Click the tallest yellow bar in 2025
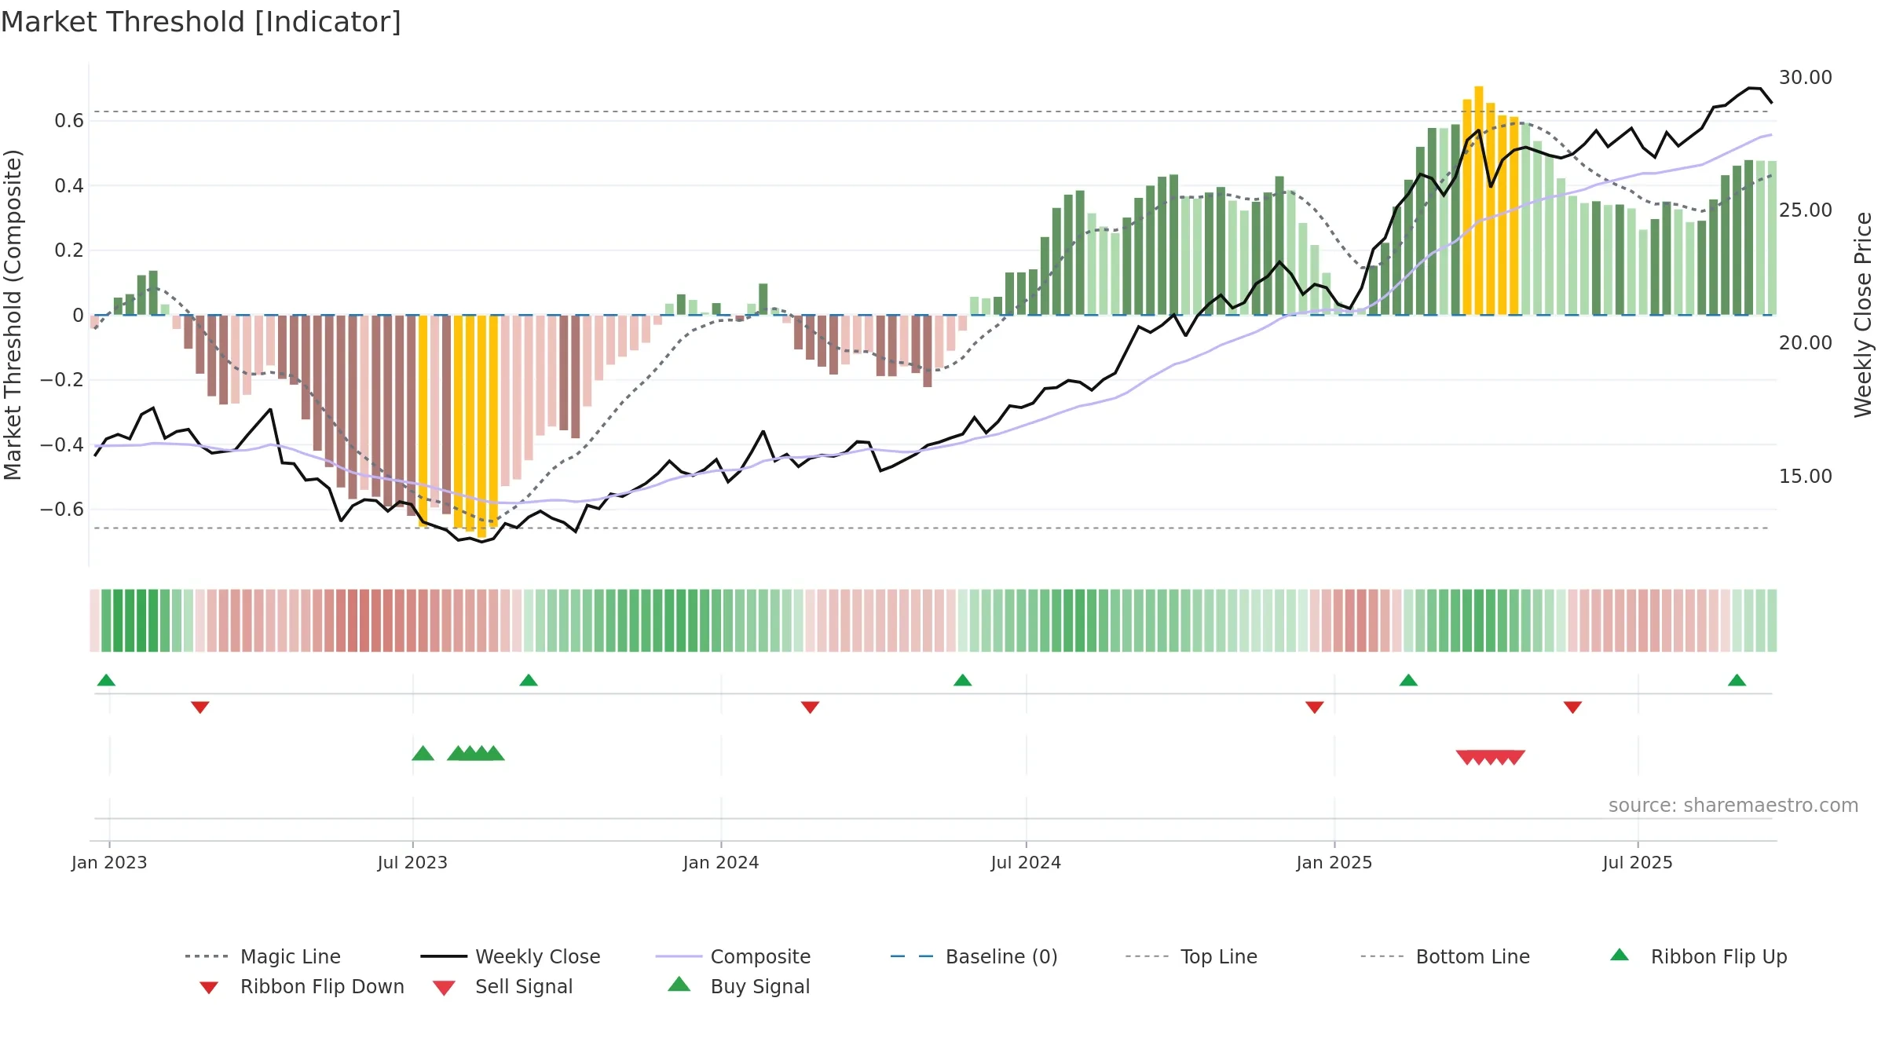 click(x=1479, y=201)
